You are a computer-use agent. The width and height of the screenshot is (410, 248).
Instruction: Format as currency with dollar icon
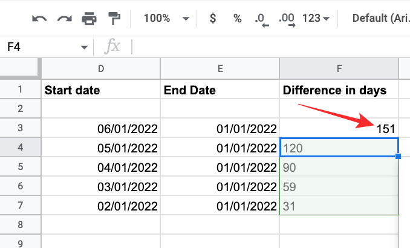pyautogui.click(x=213, y=19)
